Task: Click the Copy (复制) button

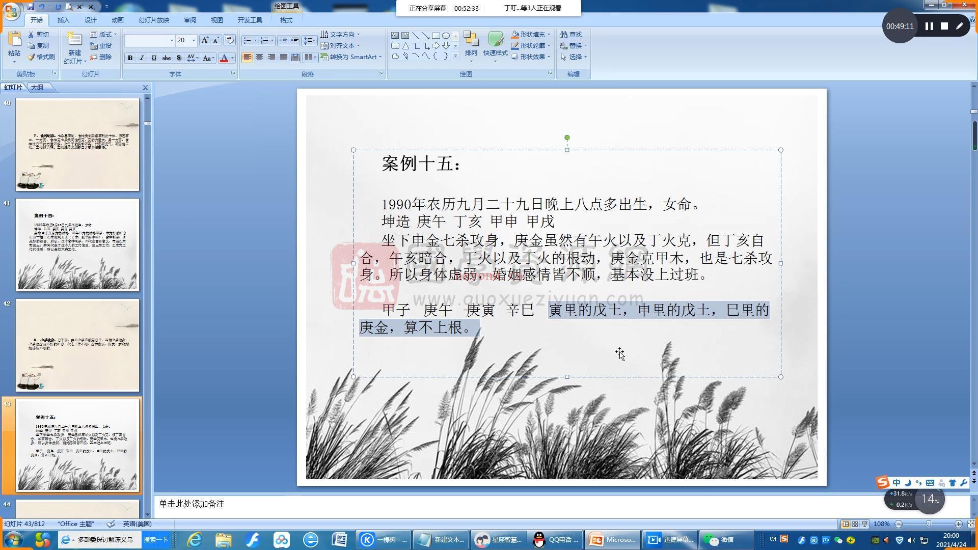Action: (39, 45)
